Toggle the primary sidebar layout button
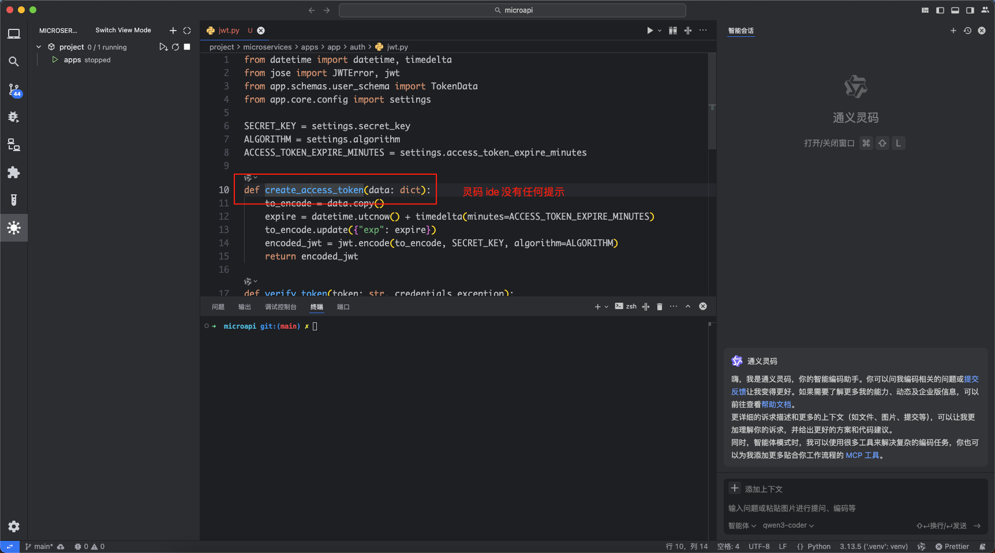995x553 pixels. pyautogui.click(x=940, y=10)
